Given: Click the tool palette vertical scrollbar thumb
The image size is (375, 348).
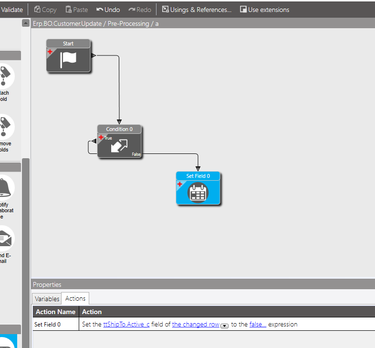Looking at the screenshot, I should pos(26,253).
